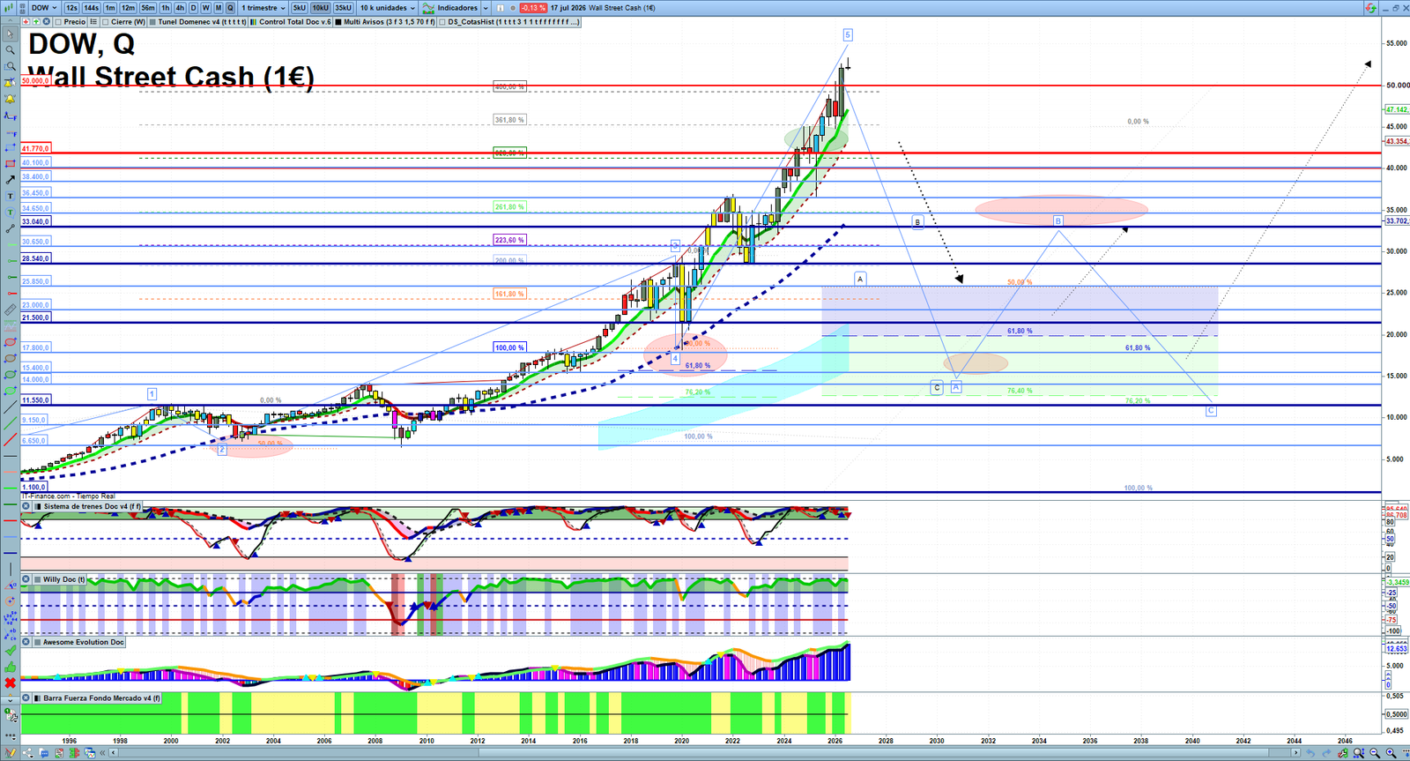
Task: Switch to daily D timeframe
Action: pos(193,8)
